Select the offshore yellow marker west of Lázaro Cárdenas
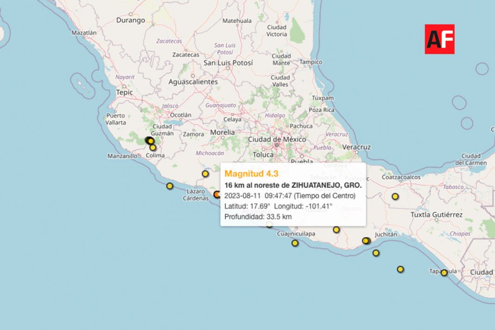Image resolution: width=495 pixels, height=330 pixels. click(x=170, y=186)
